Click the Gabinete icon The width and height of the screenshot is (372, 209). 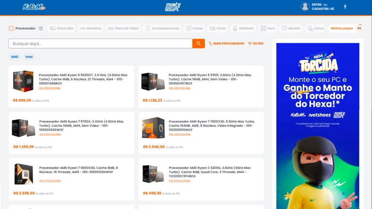click(235, 28)
